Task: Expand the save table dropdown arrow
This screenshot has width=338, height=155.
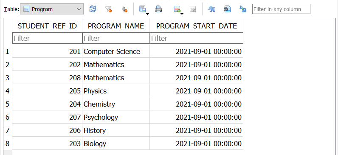Action: pos(148,14)
